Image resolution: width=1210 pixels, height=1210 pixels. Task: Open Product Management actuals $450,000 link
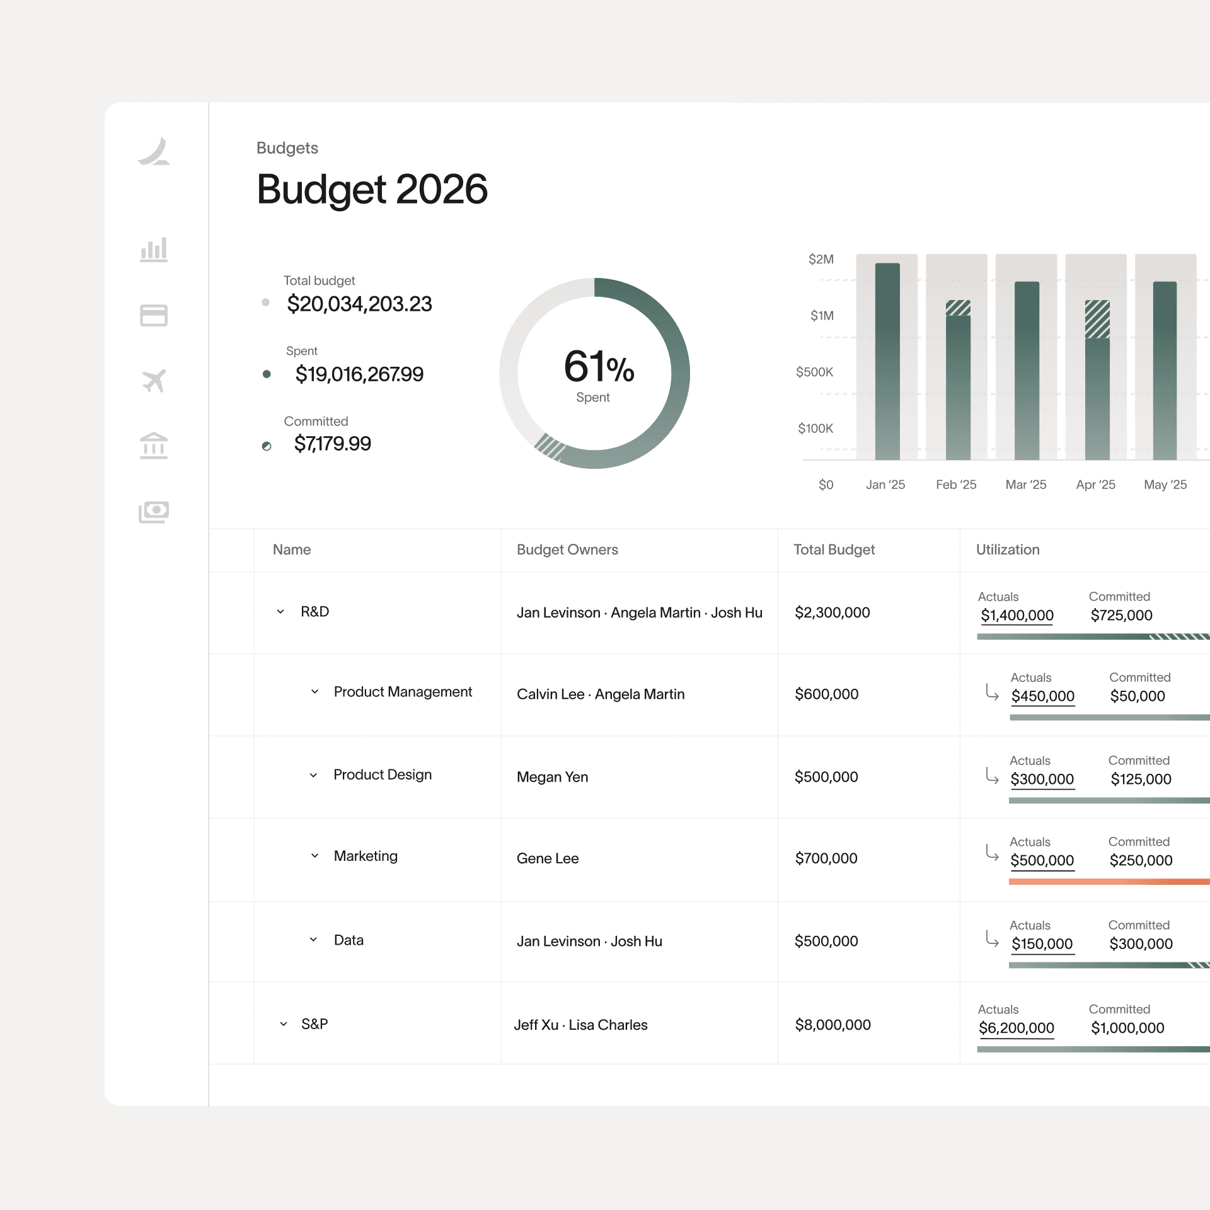pos(1042,696)
